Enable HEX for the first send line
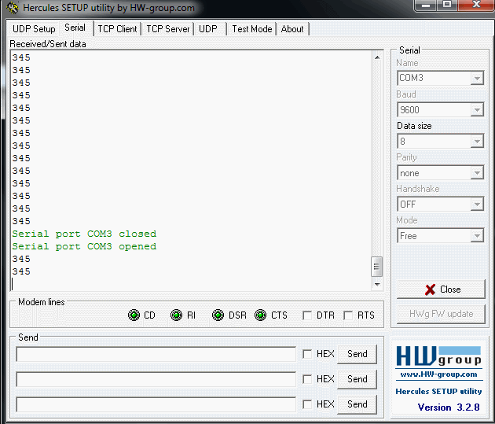Image resolution: width=495 pixels, height=424 pixels. [x=307, y=354]
